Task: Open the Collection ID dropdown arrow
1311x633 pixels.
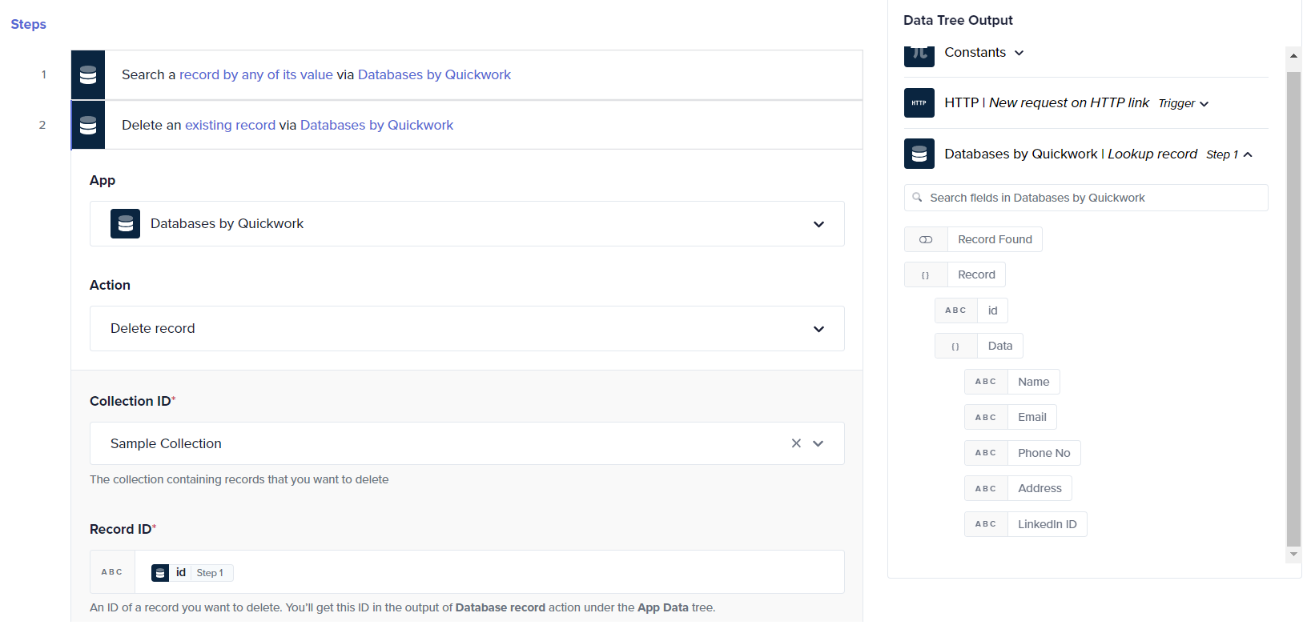Action: tap(818, 443)
